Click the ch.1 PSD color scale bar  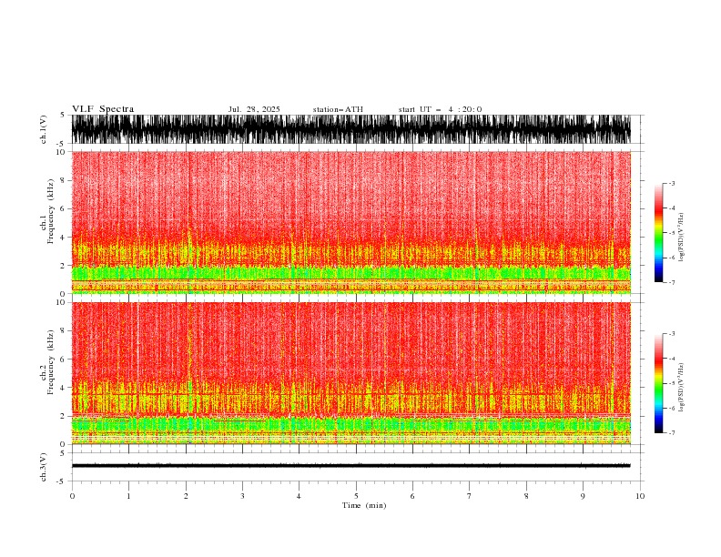coord(659,233)
